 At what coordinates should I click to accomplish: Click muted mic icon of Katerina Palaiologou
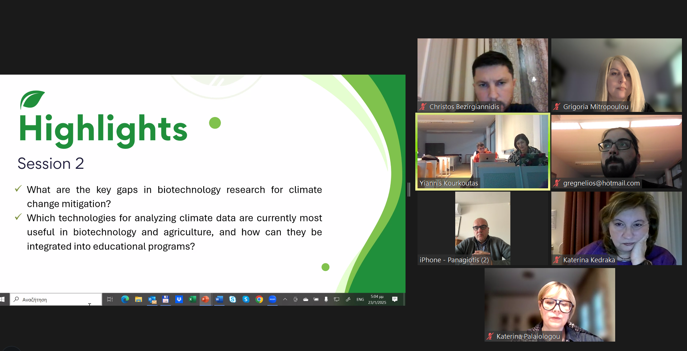tap(490, 336)
